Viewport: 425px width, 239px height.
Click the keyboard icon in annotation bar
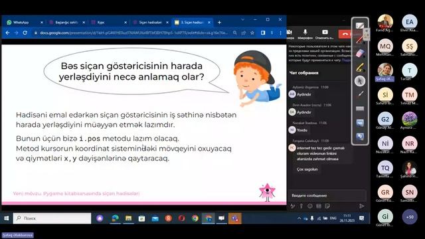(x=360, y=109)
